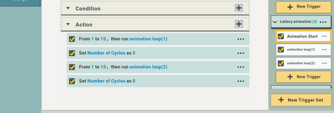Collapse the Condition section
Image resolution: width=334 pixels, height=113 pixels.
(x=68, y=8)
